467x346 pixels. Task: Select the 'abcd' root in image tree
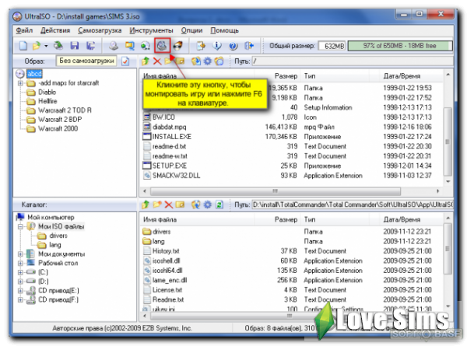[x=34, y=74]
